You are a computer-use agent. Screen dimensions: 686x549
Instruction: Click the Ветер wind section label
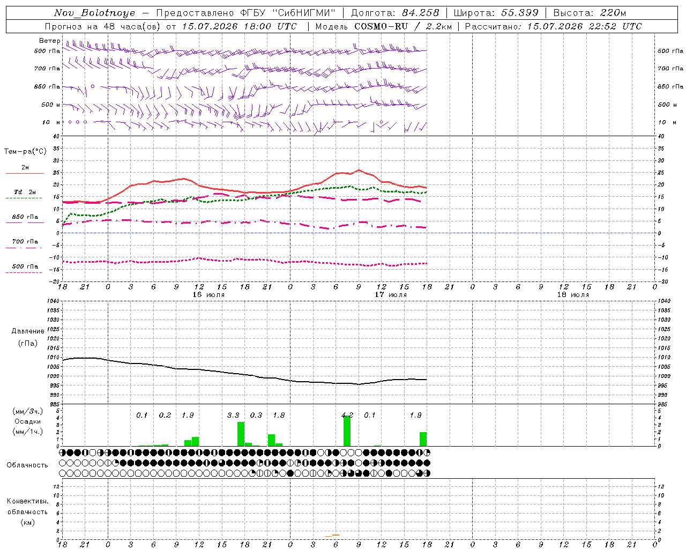[50, 41]
